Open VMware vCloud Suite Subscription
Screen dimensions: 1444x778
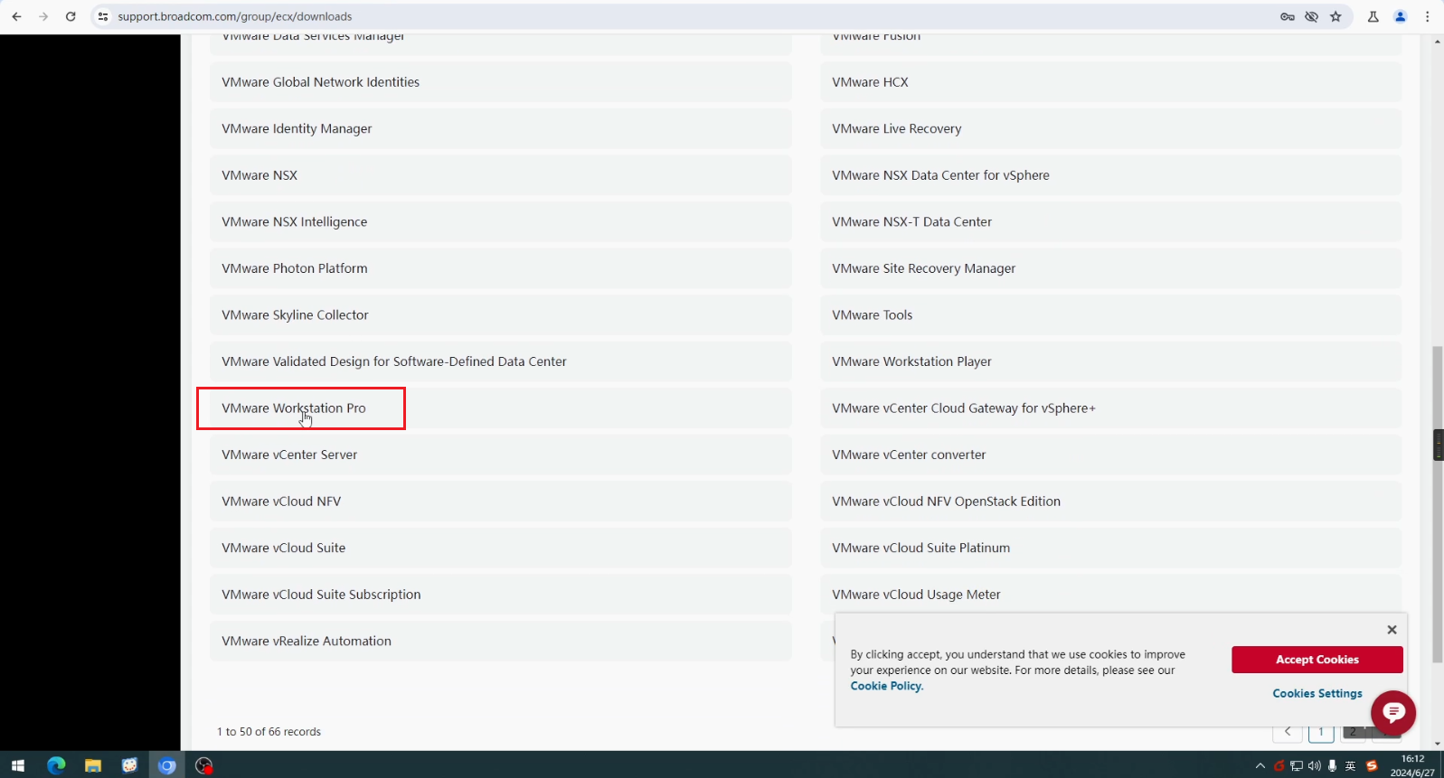(501, 595)
